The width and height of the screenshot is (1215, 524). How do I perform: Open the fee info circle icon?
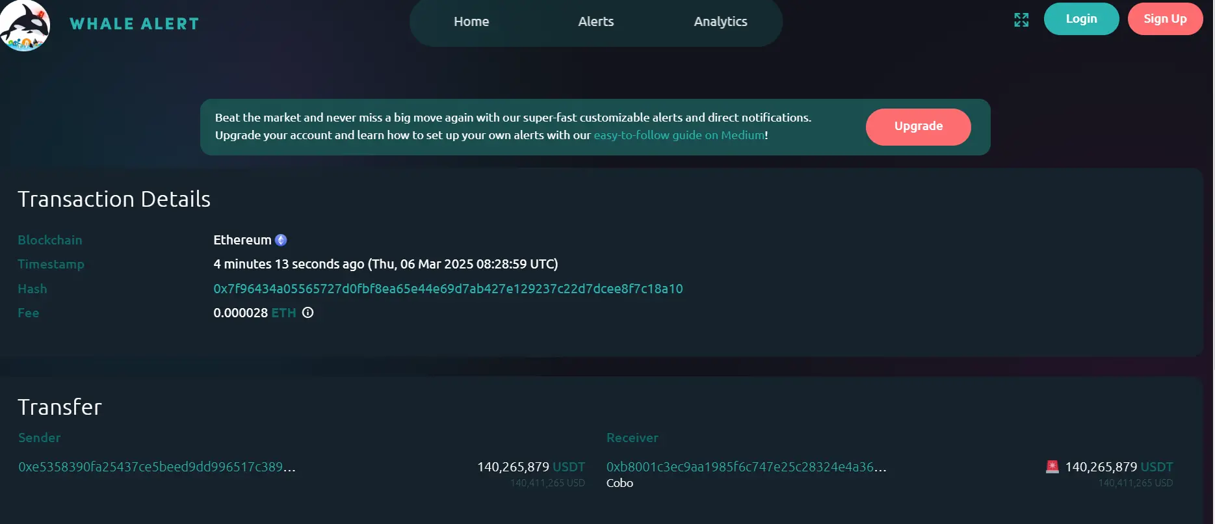click(308, 313)
